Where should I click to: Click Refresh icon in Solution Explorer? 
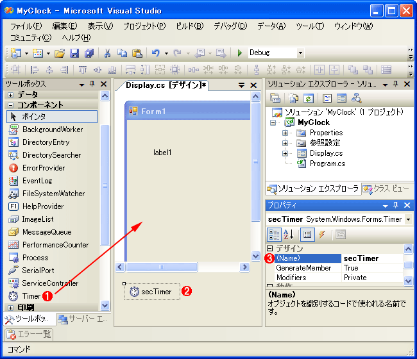coord(308,99)
